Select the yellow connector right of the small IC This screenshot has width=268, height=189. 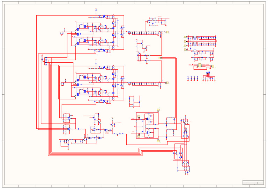(x=213, y=66)
